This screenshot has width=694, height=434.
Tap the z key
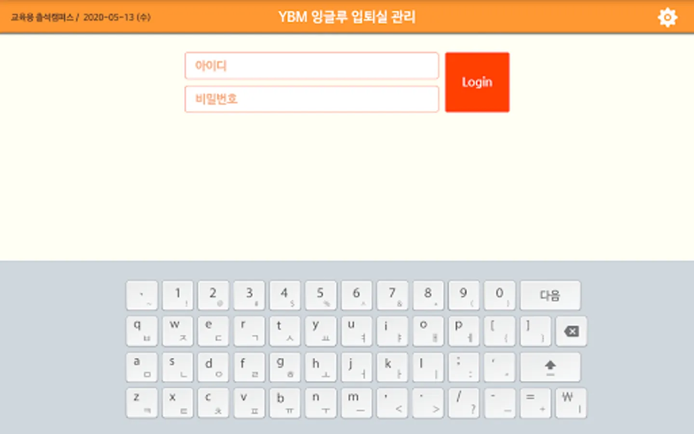coord(142,403)
